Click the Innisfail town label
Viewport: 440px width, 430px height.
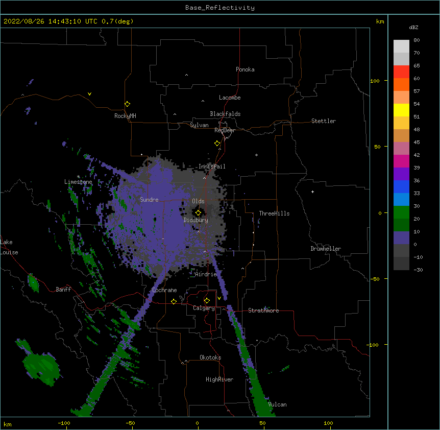point(212,166)
